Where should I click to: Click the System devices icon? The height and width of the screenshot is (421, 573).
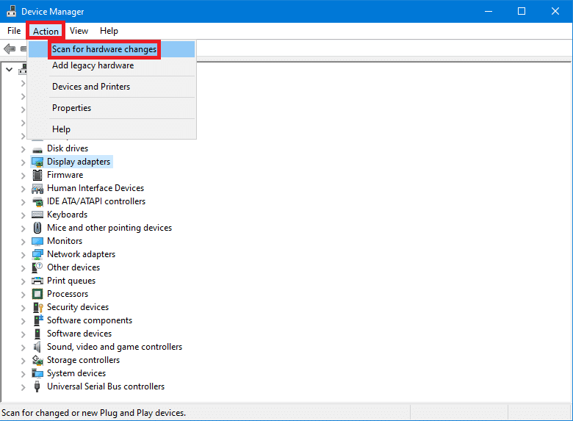tap(37, 373)
